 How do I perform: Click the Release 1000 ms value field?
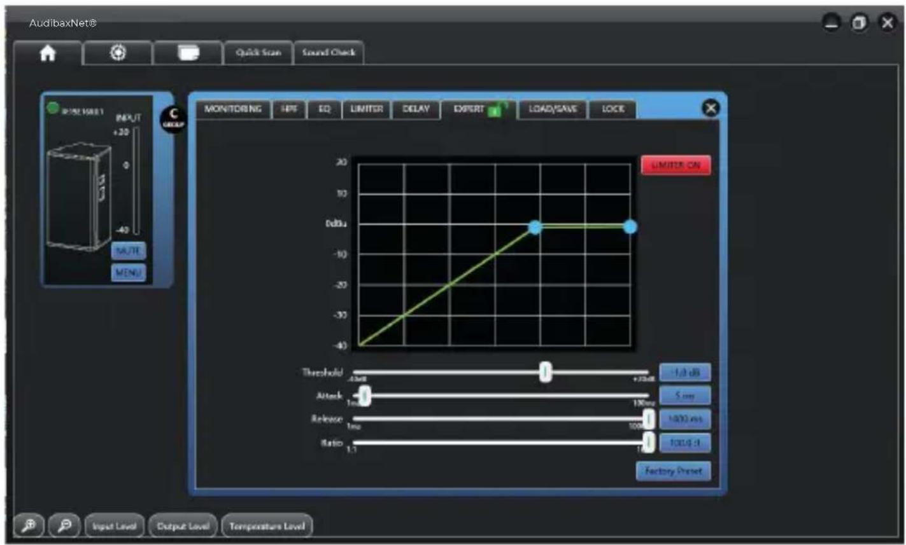(x=685, y=419)
